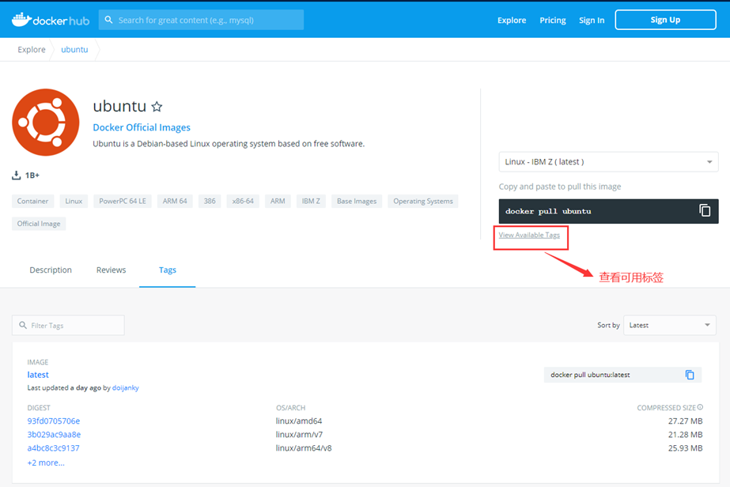Click the ubuntu breadcrumb link
The width and height of the screenshot is (730, 487).
click(x=74, y=49)
